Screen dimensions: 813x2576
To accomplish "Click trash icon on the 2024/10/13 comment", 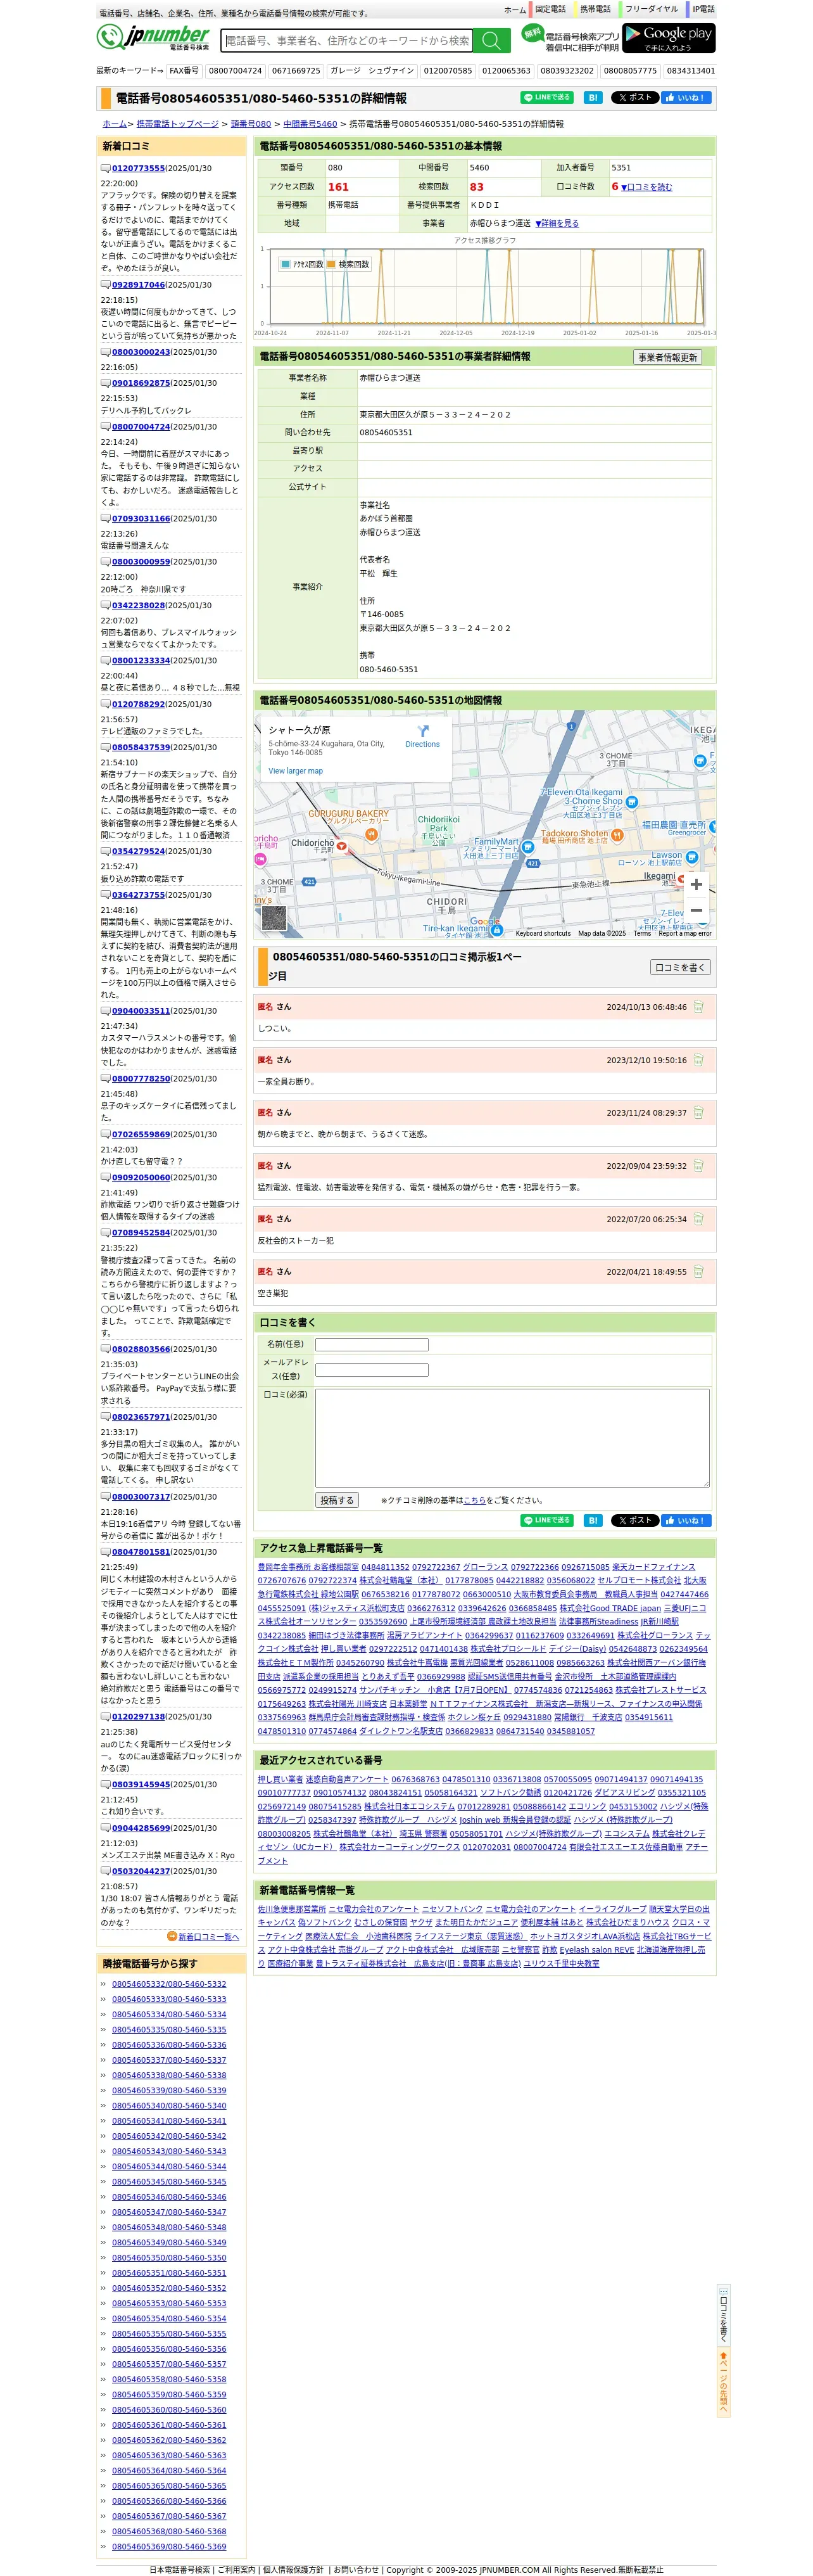I will coord(698,1007).
